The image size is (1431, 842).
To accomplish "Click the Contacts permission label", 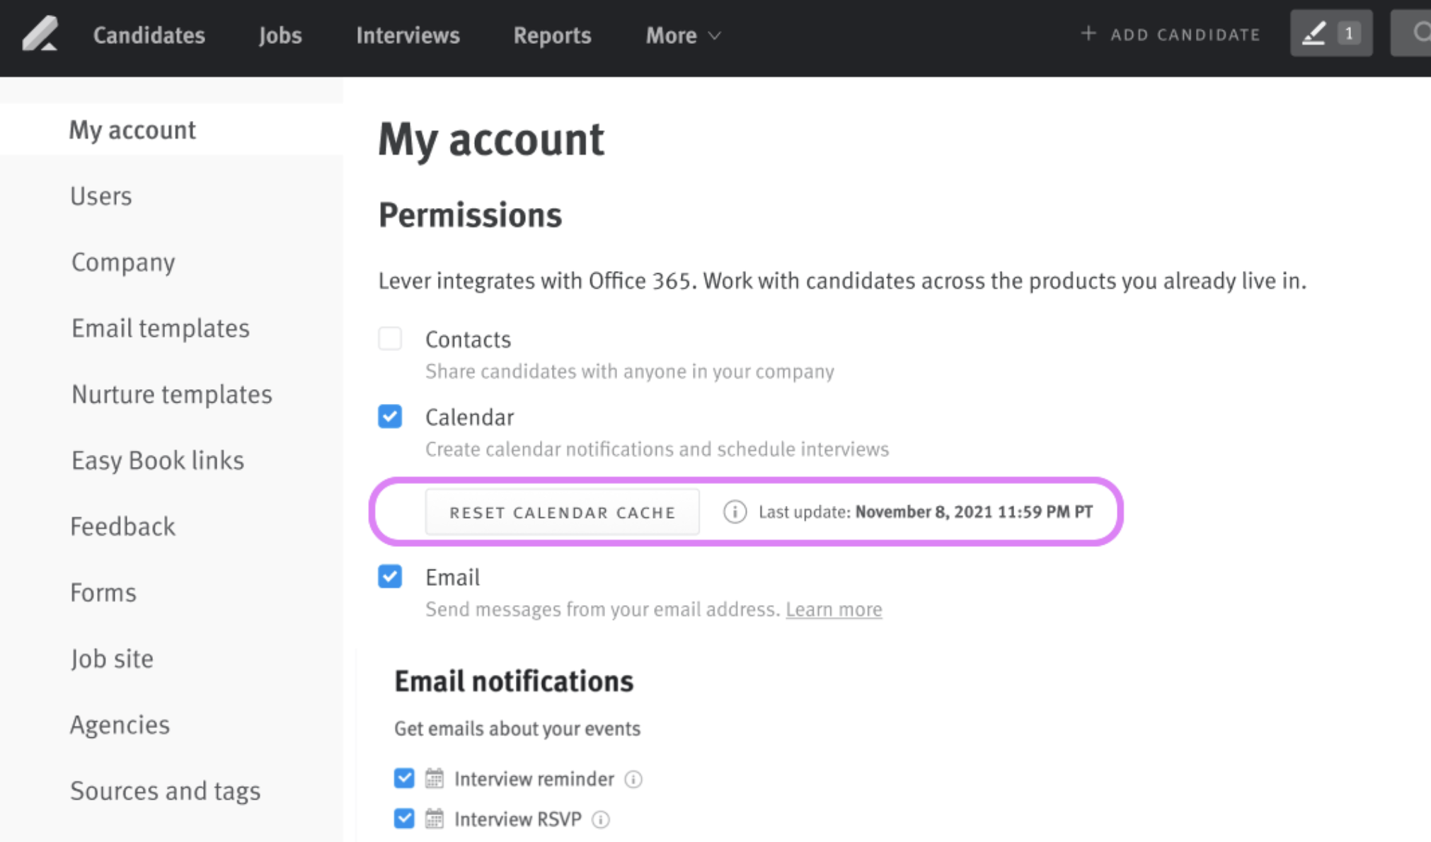I will 468,340.
